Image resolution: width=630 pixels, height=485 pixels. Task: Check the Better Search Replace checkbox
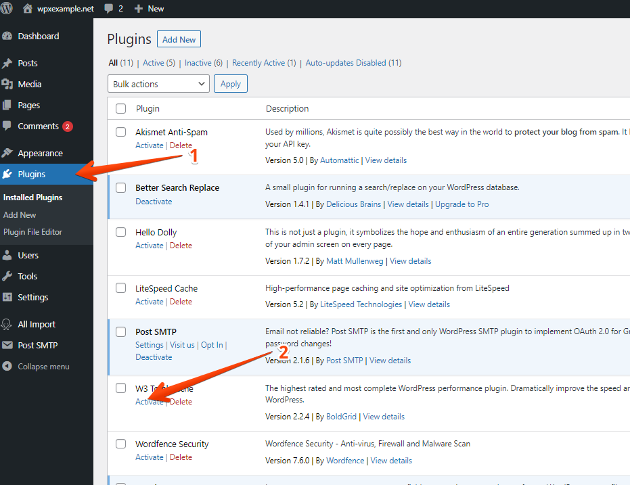click(x=121, y=187)
